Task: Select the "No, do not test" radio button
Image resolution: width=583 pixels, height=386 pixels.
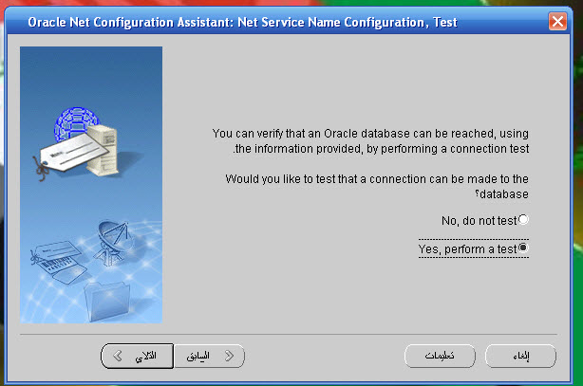Action: 523,220
